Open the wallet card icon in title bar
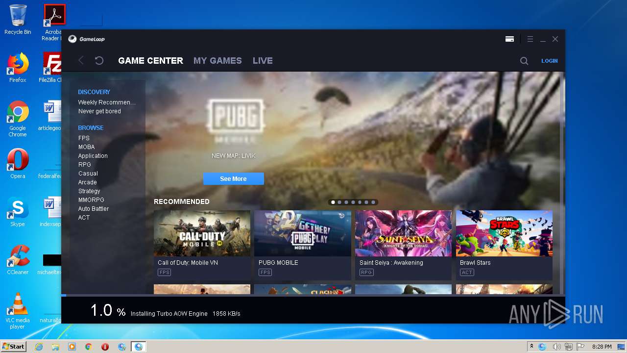Image resolution: width=627 pixels, height=353 pixels. pos(509,39)
